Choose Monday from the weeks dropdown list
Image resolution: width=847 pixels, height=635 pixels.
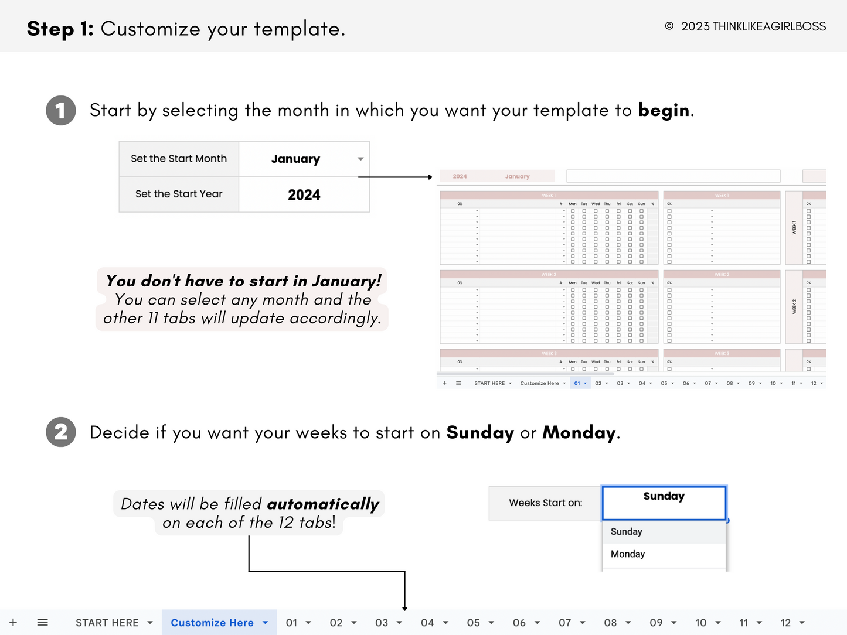point(628,554)
